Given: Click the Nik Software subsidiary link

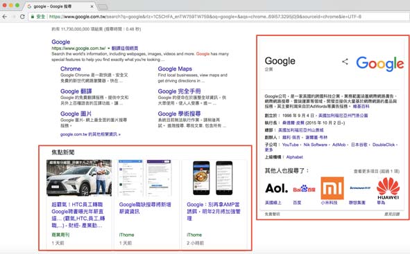Looking at the screenshot, I should tap(316, 145).
